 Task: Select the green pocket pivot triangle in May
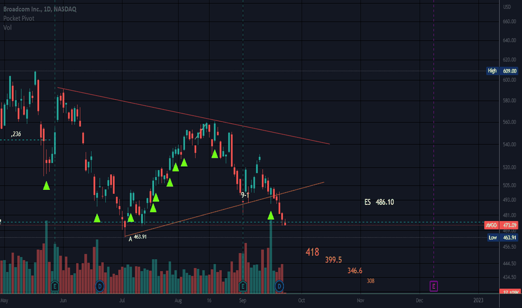(x=46, y=186)
